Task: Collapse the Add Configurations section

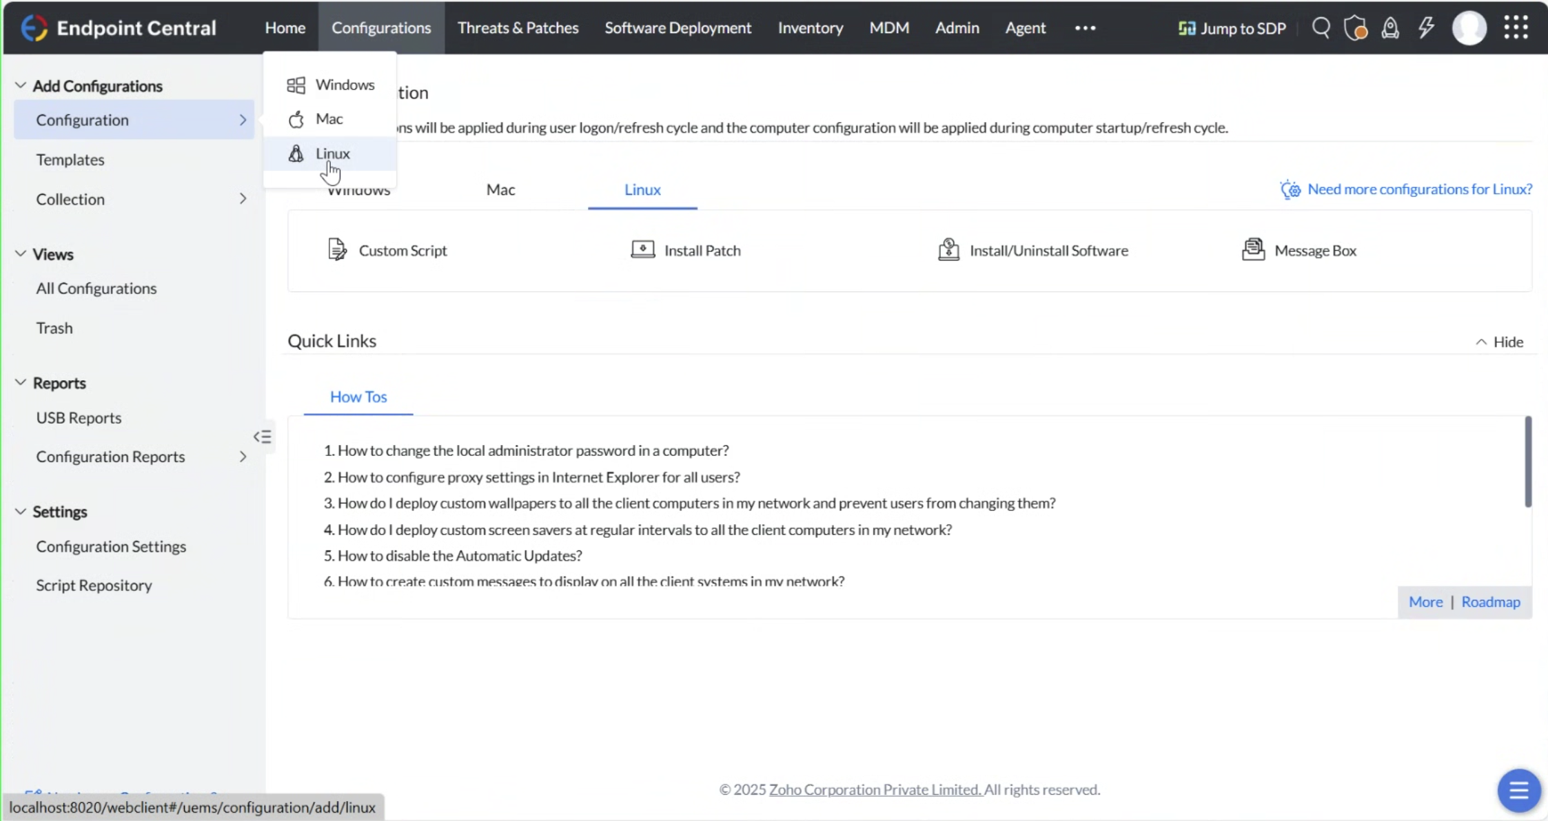Action: pyautogui.click(x=21, y=85)
